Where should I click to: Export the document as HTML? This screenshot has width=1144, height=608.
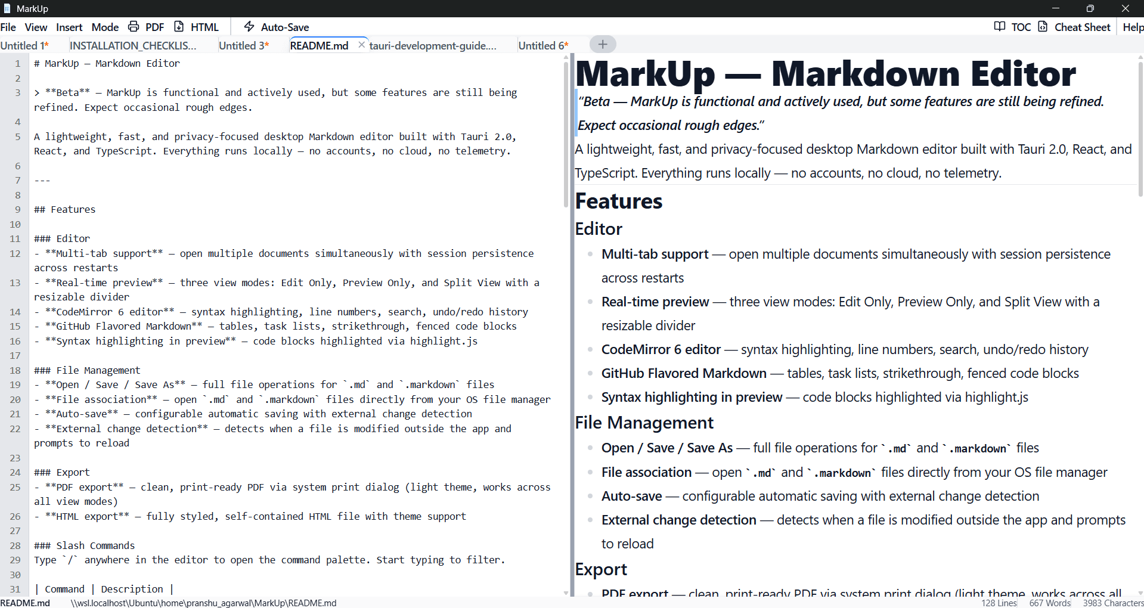click(x=197, y=27)
